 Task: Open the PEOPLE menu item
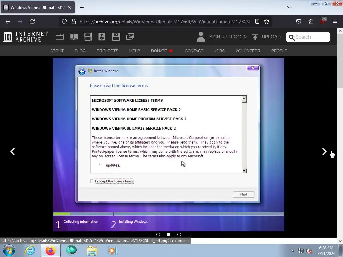tap(279, 51)
